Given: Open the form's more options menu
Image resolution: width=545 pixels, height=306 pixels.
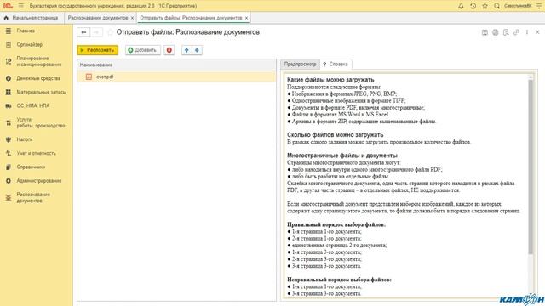Looking at the screenshot, I should click(x=527, y=32).
